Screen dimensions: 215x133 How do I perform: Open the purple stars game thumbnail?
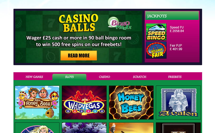click(x=84, y=128)
